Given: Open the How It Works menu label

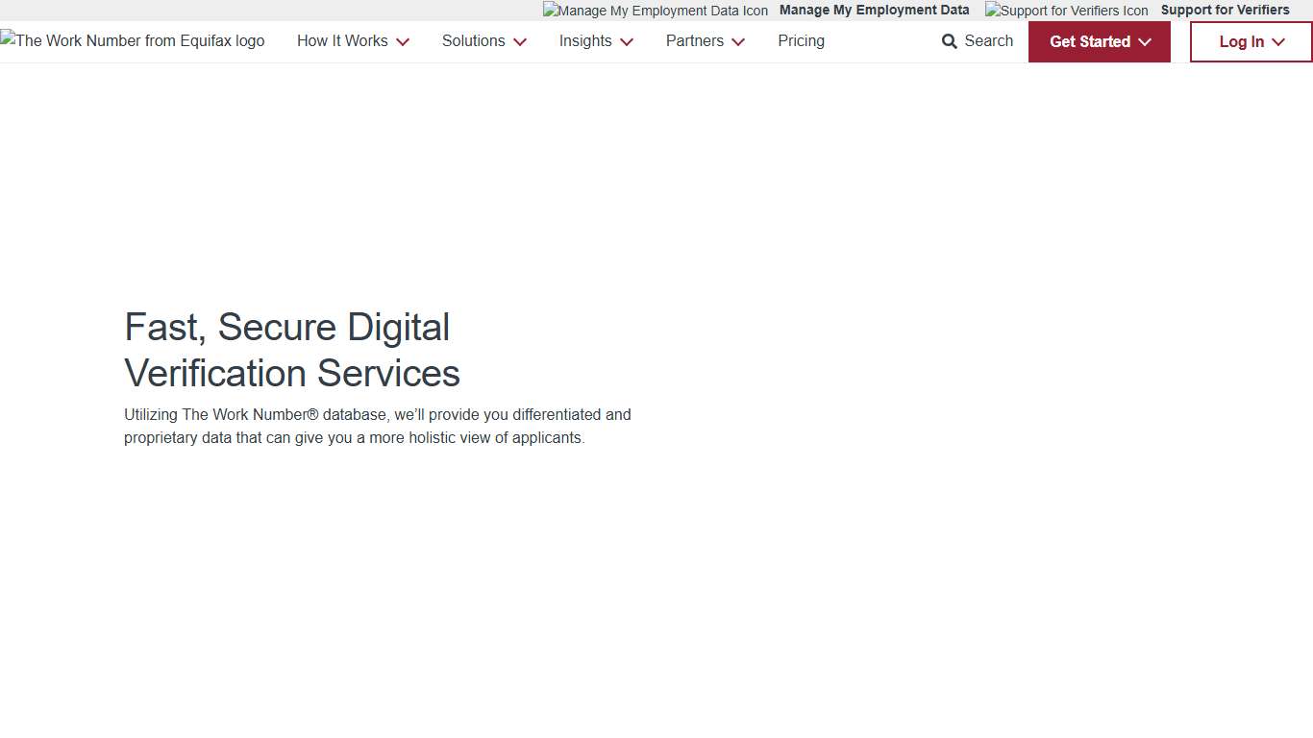Looking at the screenshot, I should pos(342,40).
